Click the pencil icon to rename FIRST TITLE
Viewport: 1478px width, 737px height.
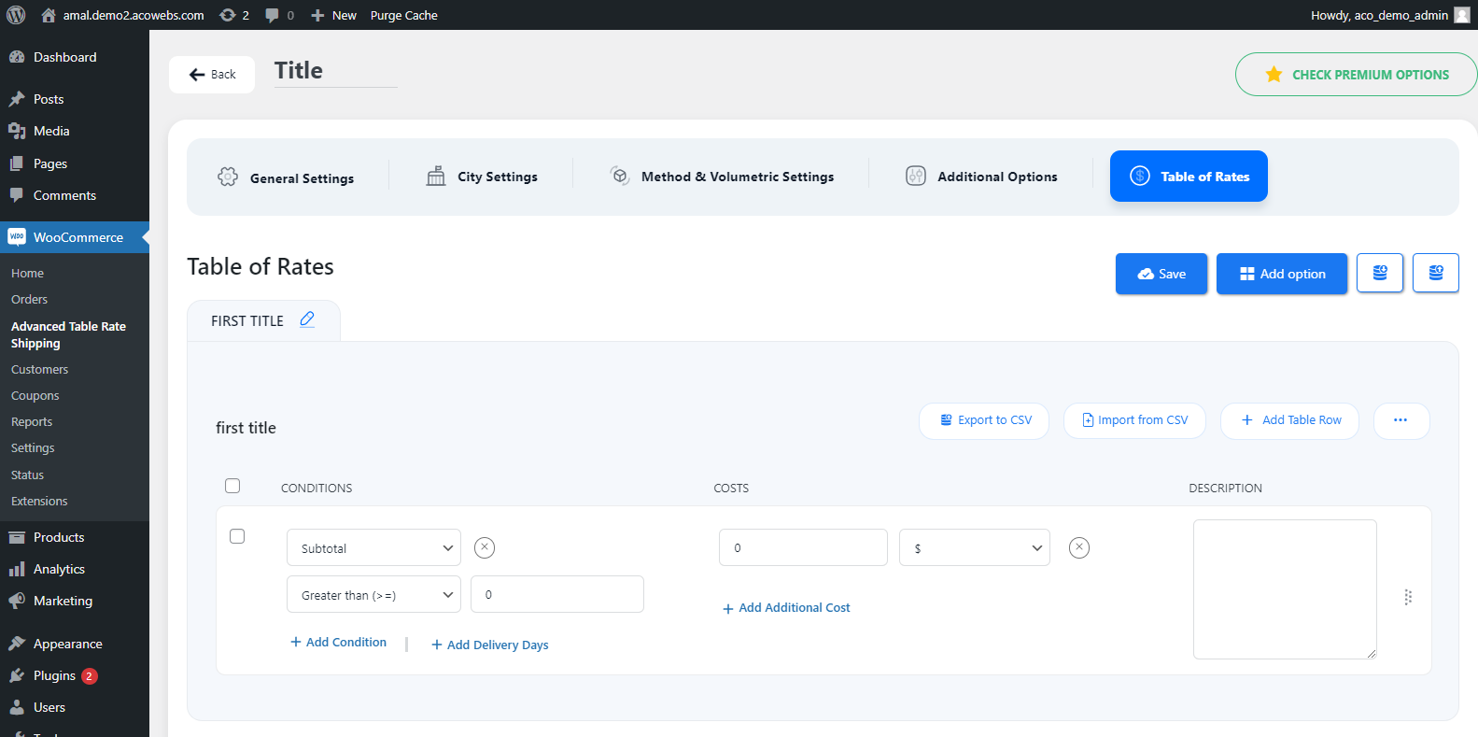[307, 319]
